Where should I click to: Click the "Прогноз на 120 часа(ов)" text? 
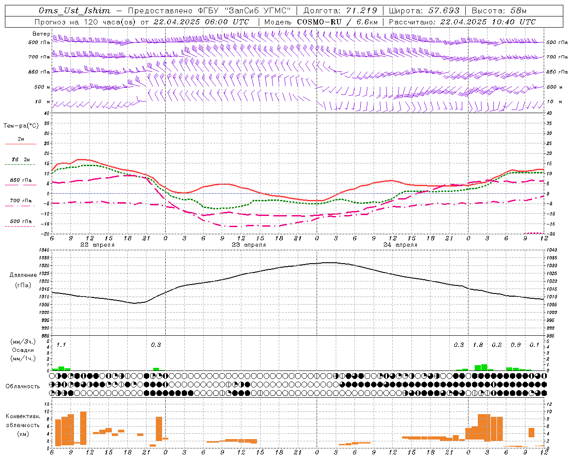(85, 22)
